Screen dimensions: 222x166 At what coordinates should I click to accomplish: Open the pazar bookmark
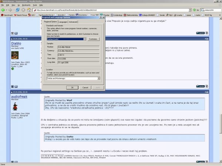point(187,15)
